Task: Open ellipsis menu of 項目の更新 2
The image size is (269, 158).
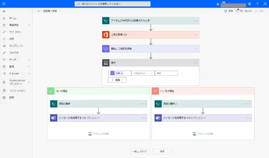Action: tap(248, 104)
